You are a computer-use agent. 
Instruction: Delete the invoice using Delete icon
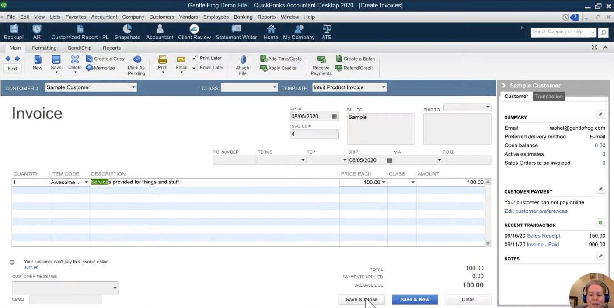[75, 64]
